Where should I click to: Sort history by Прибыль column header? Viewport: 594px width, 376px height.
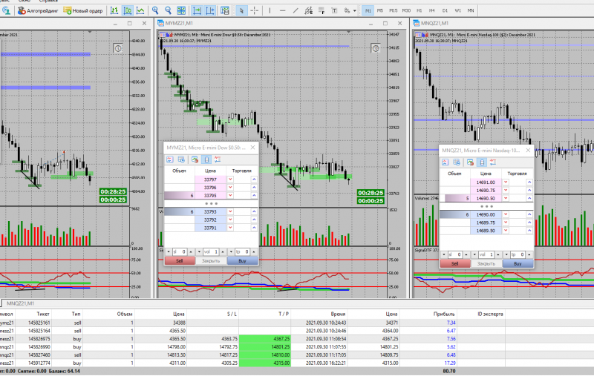pos(443,314)
